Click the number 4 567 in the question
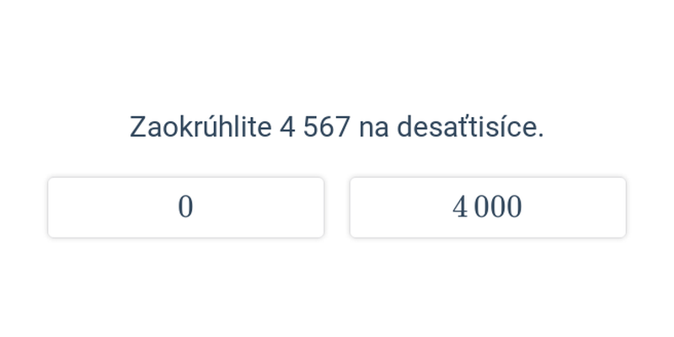Screen dimensions: 674x337 (x=314, y=127)
